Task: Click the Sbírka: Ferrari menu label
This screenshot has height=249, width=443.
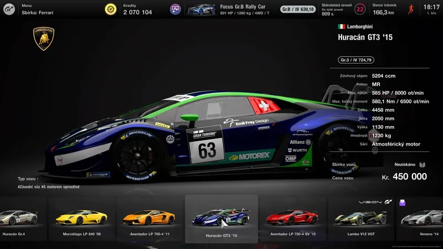Action: click(37, 12)
